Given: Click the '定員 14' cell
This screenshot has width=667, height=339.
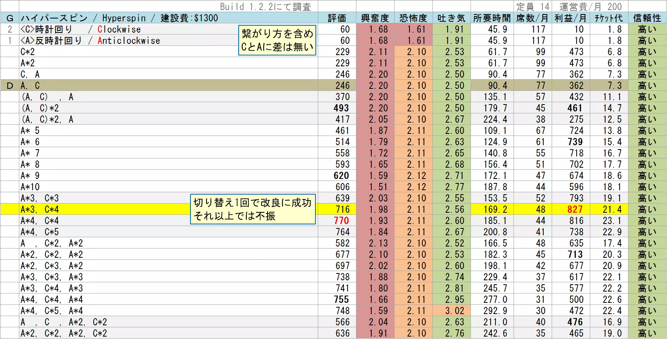Looking at the screenshot, I should click(x=532, y=6).
